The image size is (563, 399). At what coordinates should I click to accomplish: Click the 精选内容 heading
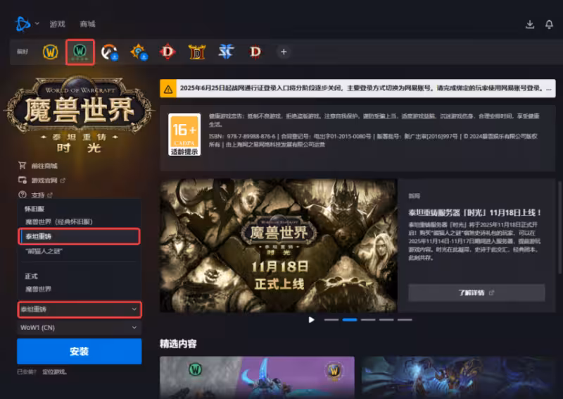point(178,343)
